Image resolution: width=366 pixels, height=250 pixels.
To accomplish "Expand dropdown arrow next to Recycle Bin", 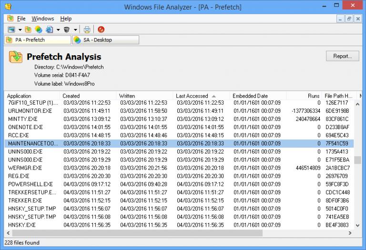I will click(75, 30).
